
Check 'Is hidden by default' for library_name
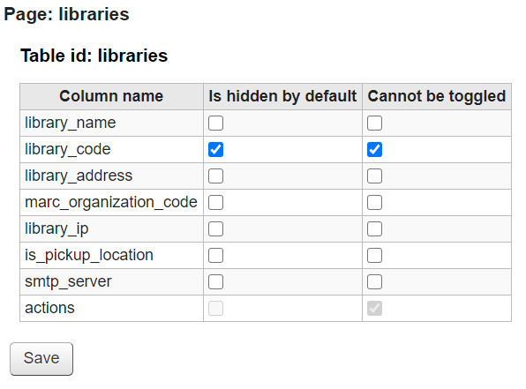pos(215,123)
